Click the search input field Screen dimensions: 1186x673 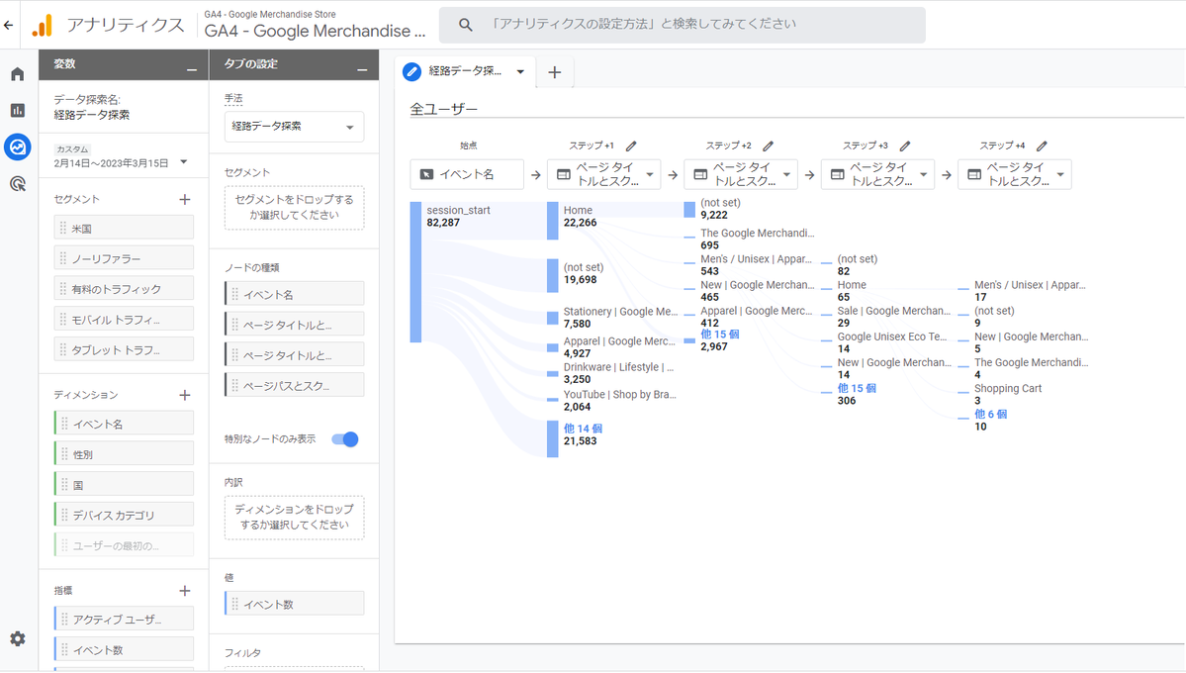(x=683, y=25)
